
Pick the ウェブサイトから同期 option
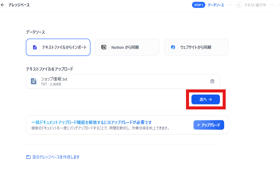pyautogui.click(x=196, y=47)
